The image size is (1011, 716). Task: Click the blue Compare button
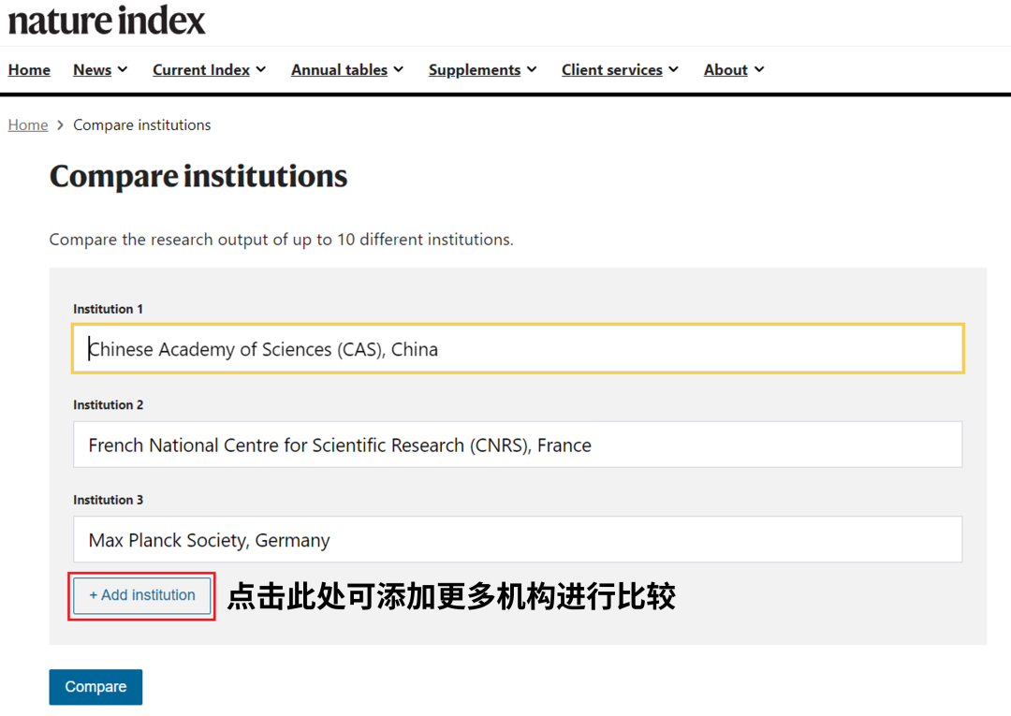(95, 687)
